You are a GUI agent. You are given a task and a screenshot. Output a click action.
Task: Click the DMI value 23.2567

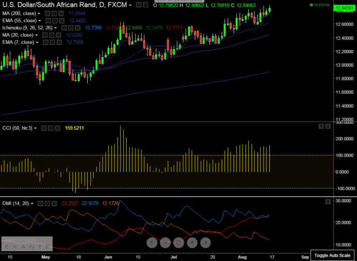(x=70, y=203)
